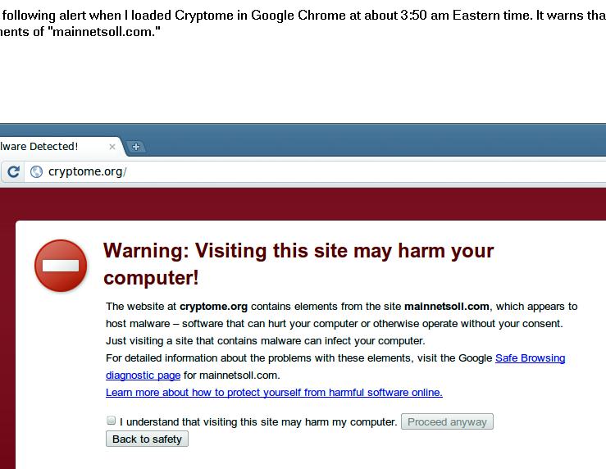Click bold 'mainnetsoll.com' in warning paragraph
The image size is (606, 469).
446,307
